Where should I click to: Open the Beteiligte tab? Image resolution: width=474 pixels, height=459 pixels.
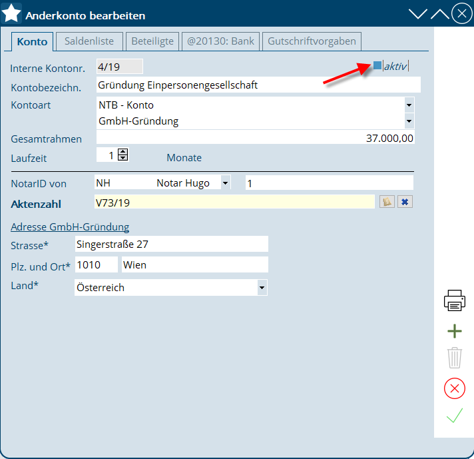tap(152, 41)
